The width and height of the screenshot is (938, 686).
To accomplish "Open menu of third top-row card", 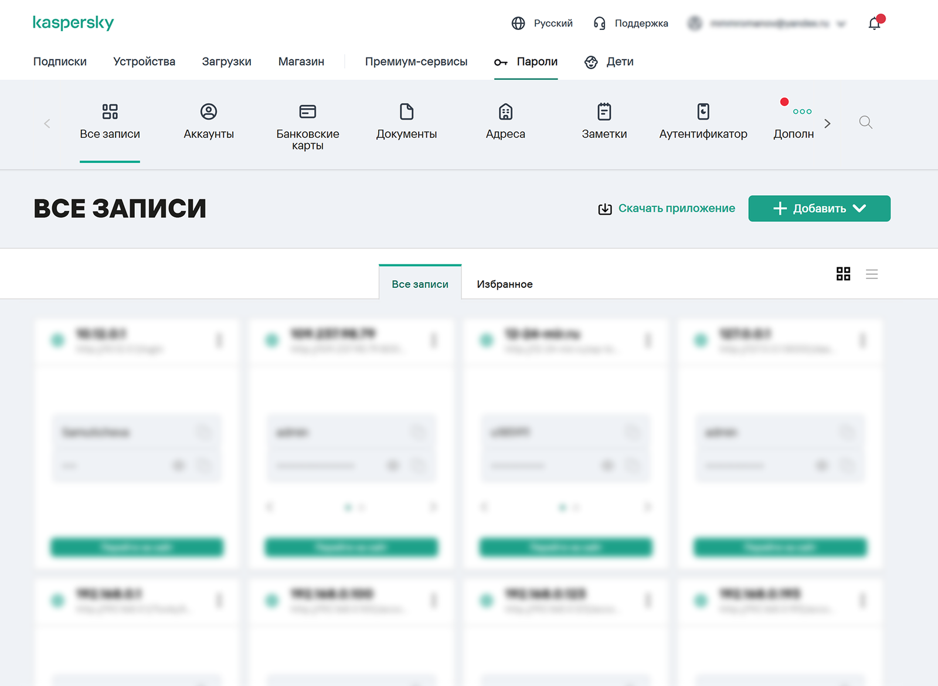I will tap(648, 340).
